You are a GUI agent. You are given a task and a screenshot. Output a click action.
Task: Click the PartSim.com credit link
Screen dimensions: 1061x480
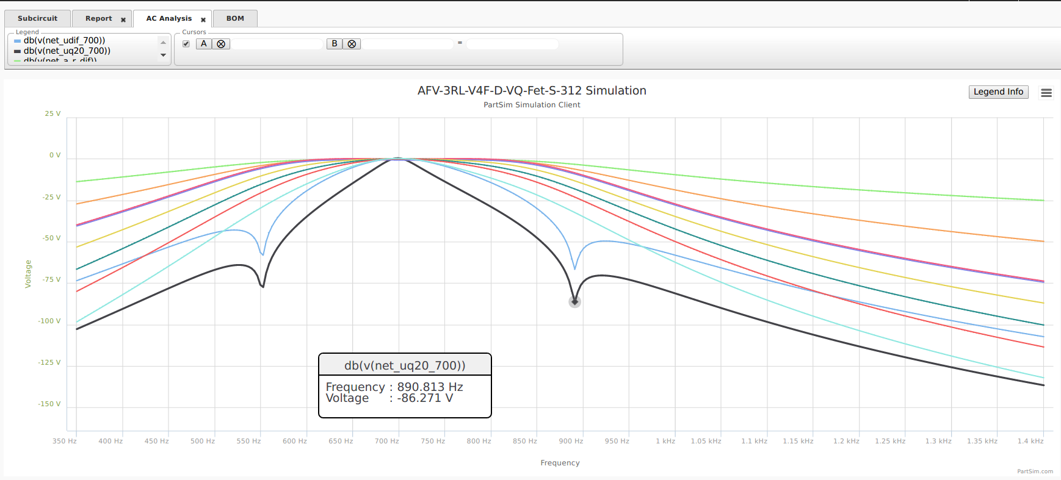1034,471
